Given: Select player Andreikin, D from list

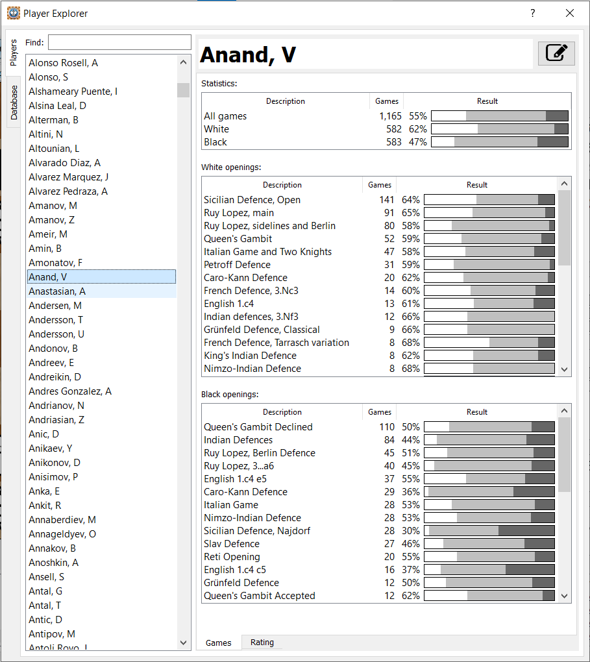Looking at the screenshot, I should (55, 377).
